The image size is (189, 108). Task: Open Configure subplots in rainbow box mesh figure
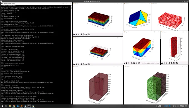point(86,35)
